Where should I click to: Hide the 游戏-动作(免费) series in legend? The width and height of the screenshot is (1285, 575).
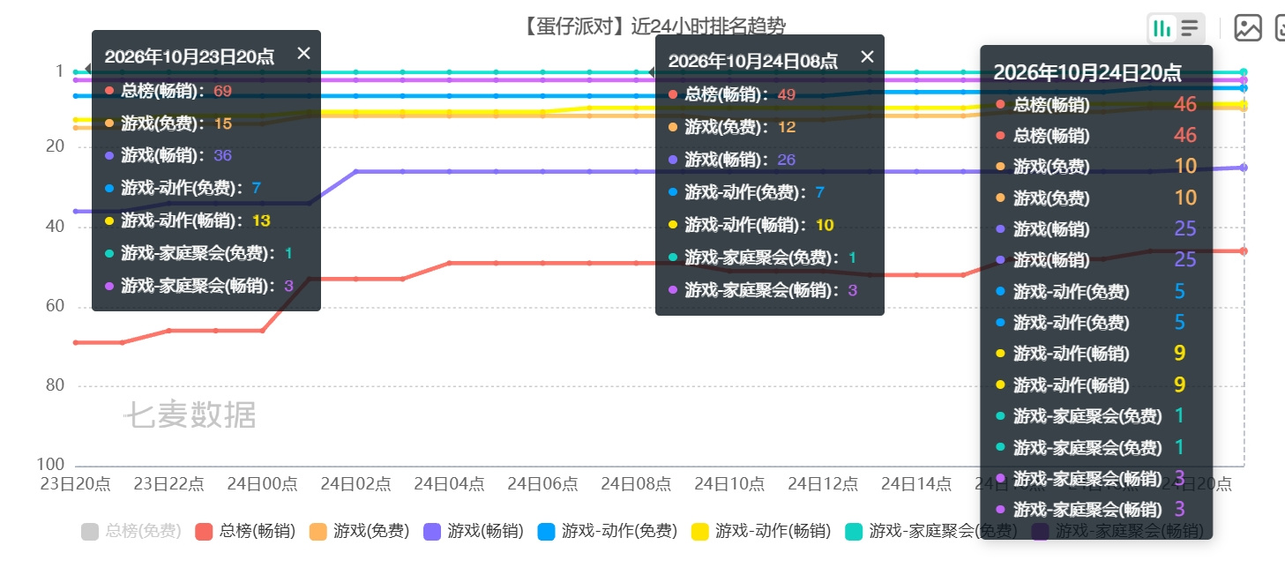608,531
